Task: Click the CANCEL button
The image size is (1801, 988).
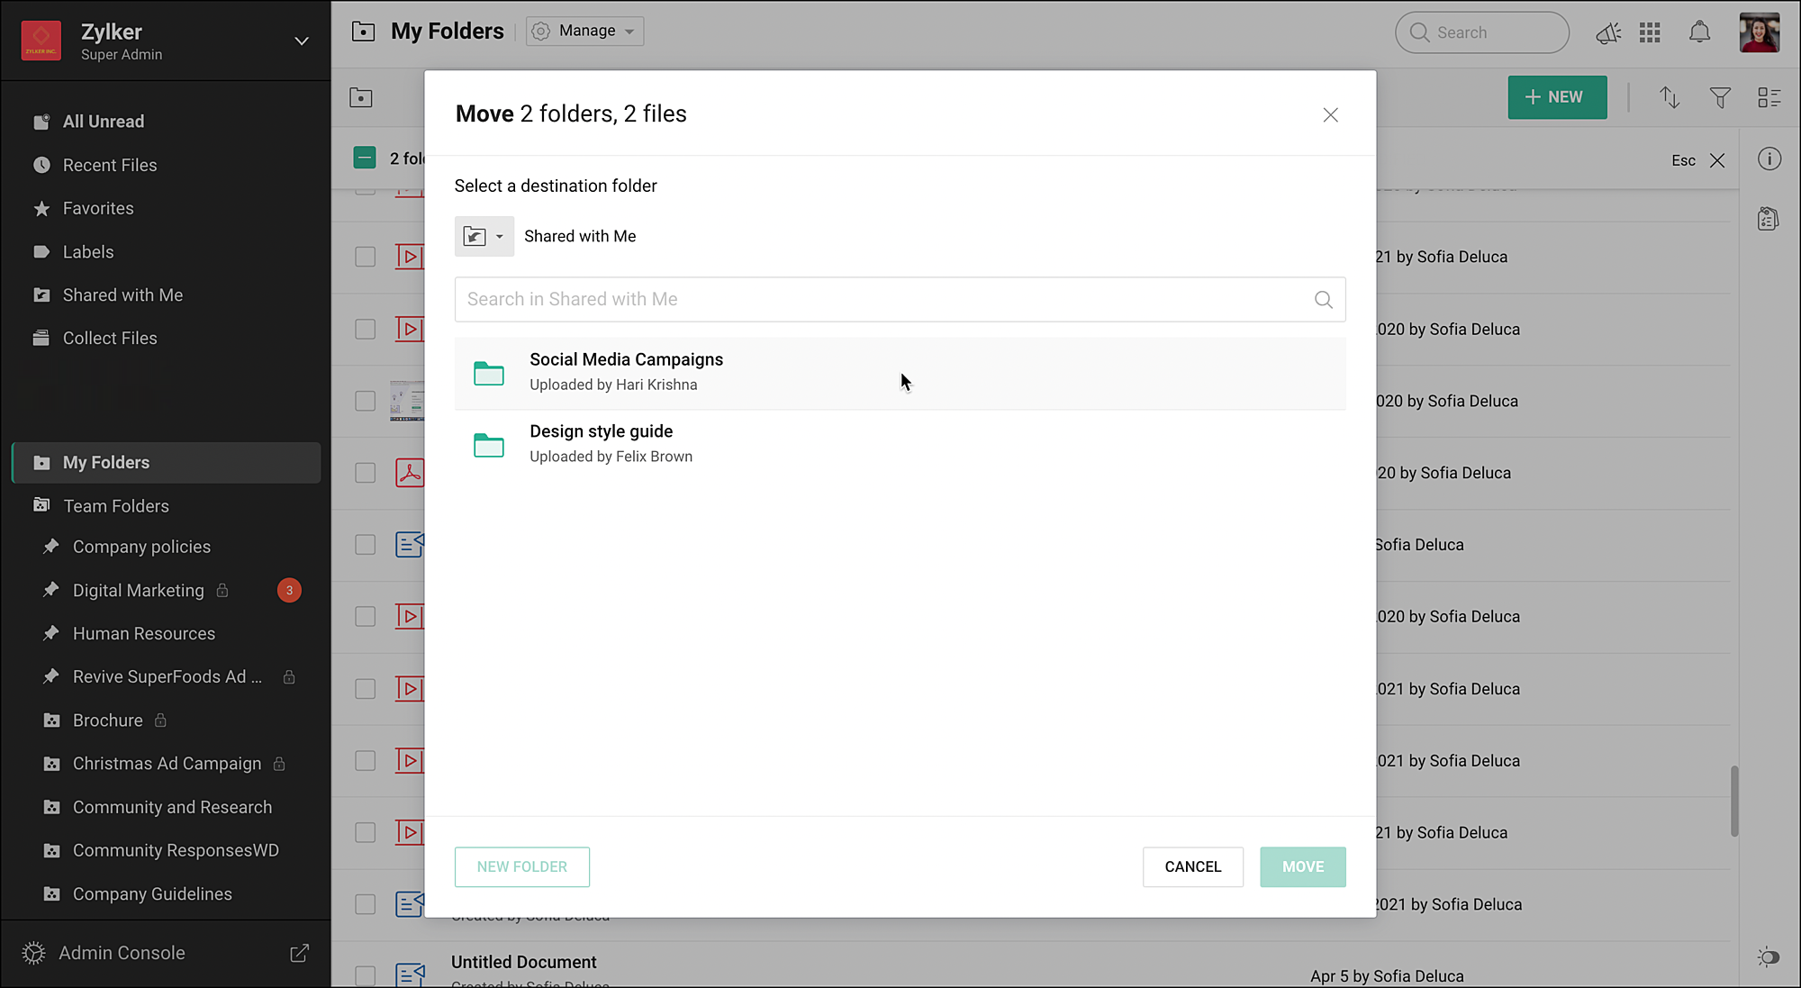Action: point(1192,866)
